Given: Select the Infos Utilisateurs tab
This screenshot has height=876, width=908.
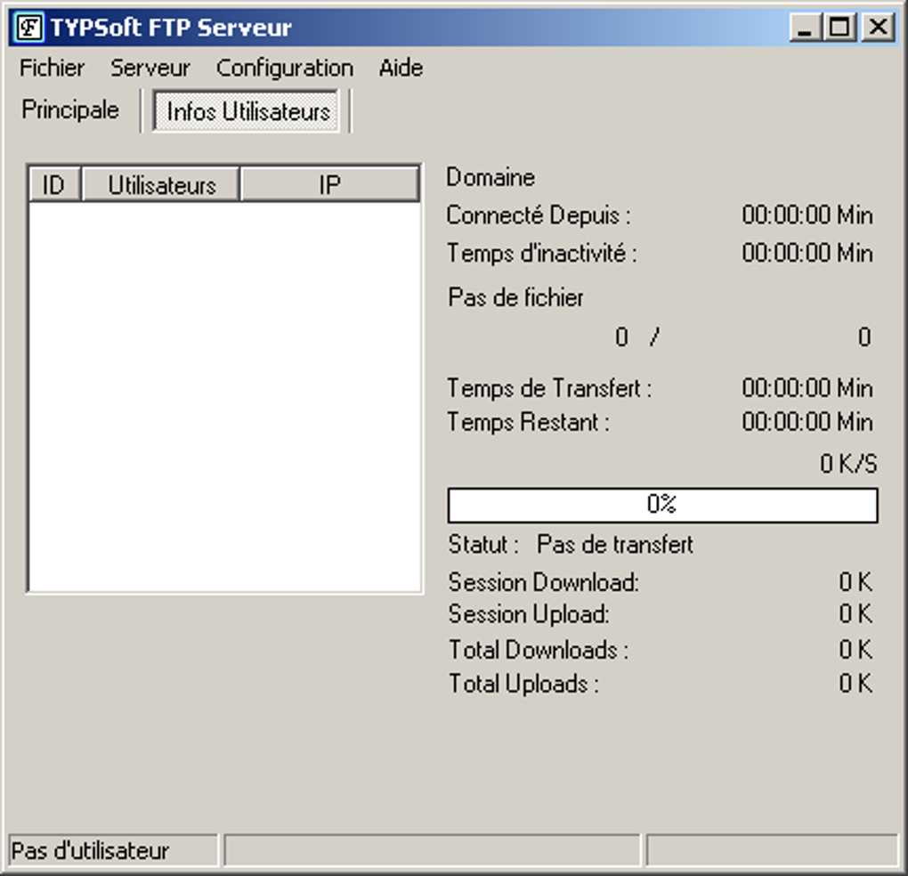Looking at the screenshot, I should [247, 111].
